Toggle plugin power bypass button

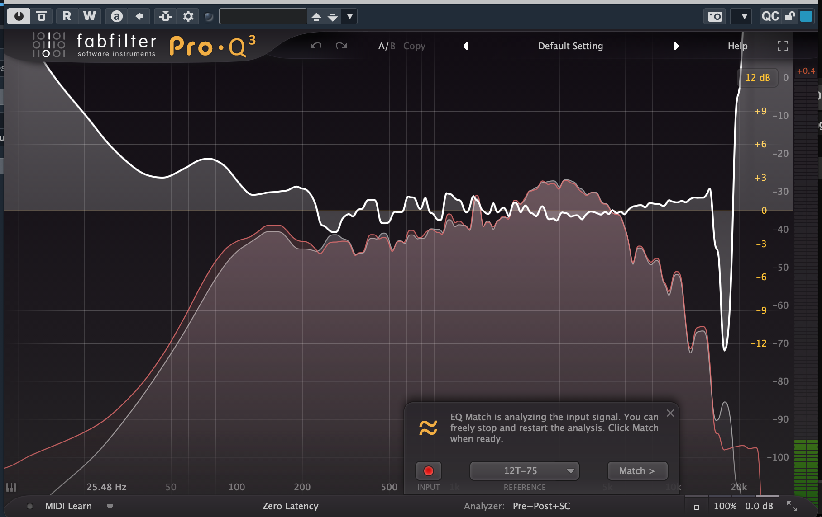(x=19, y=17)
